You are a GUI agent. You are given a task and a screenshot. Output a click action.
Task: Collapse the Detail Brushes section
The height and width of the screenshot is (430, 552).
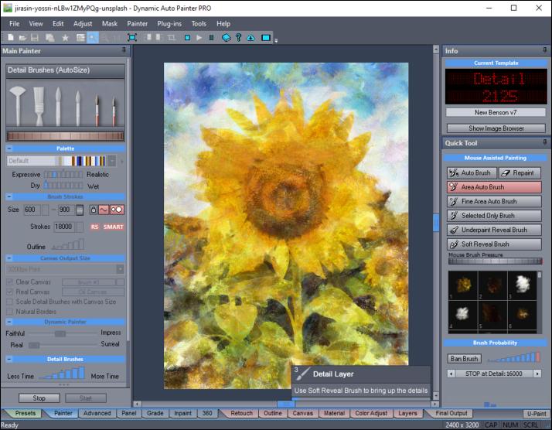(9, 359)
